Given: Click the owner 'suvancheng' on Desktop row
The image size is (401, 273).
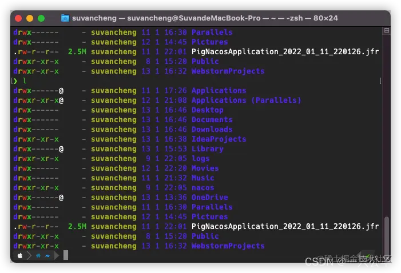Looking at the screenshot, I should [114, 110].
